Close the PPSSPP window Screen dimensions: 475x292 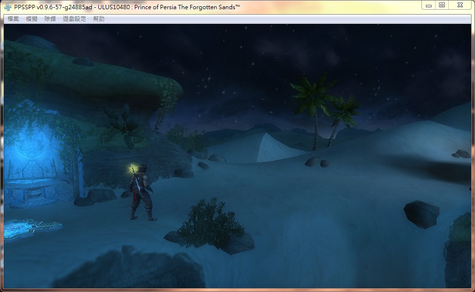(x=460, y=5)
